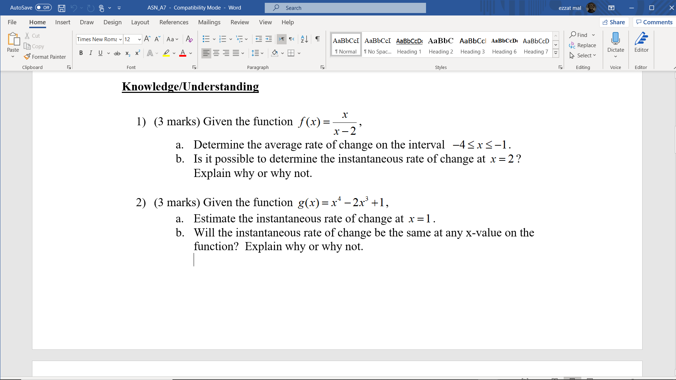The height and width of the screenshot is (380, 676).
Task: Click the Strikethrough icon
Action: pos(117,53)
